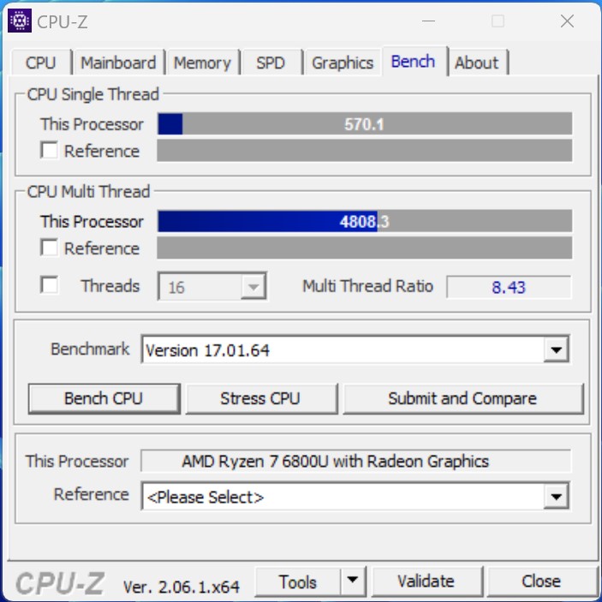Click the CPU-Z app icon in title bar
Image resolution: width=602 pixels, height=602 pixels.
pyautogui.click(x=19, y=21)
